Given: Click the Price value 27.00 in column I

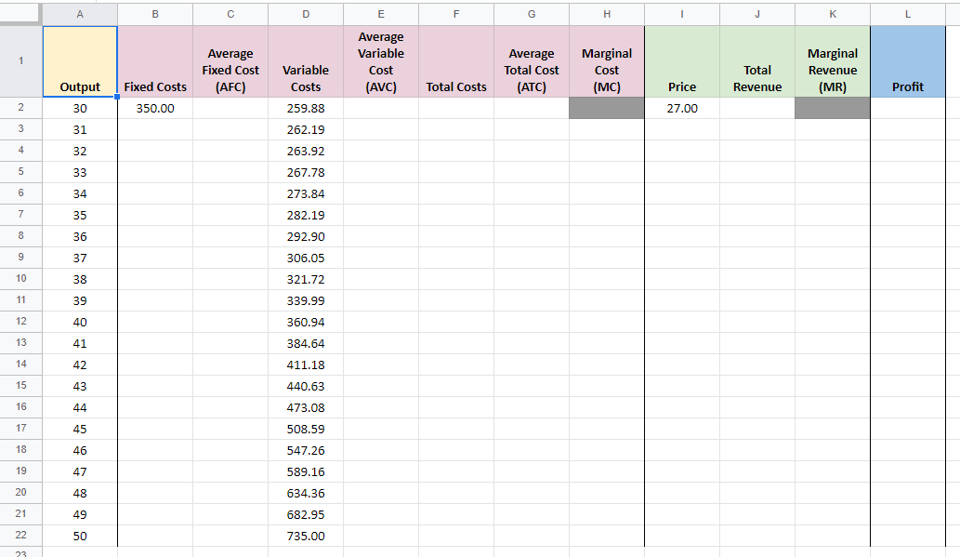Looking at the screenshot, I should tap(681, 108).
